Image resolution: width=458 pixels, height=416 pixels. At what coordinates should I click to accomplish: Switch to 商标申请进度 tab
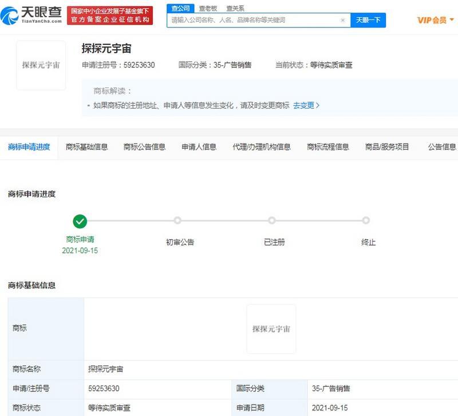[x=29, y=147]
